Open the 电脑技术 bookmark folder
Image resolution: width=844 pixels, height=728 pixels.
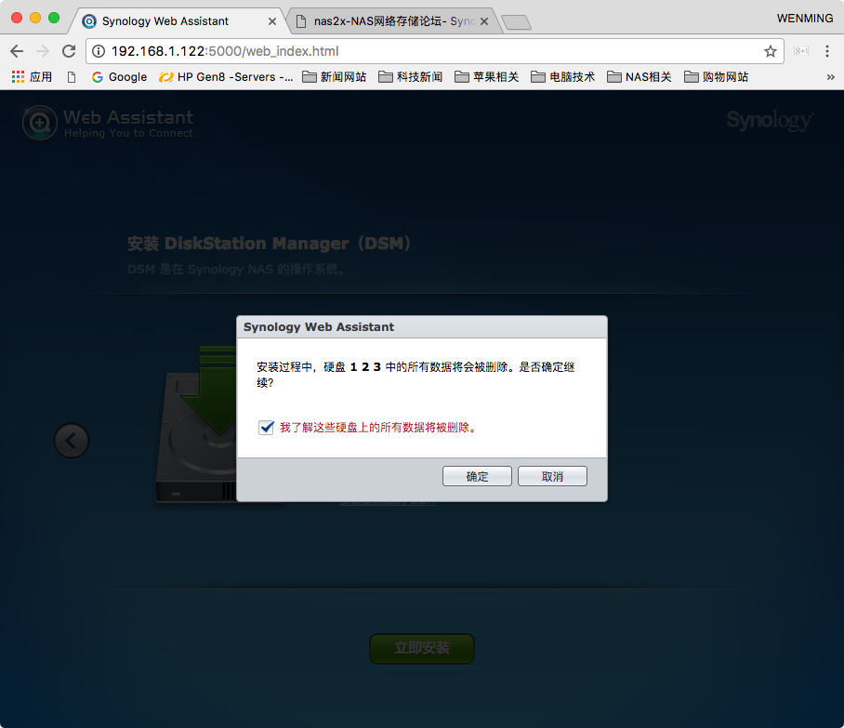tap(562, 77)
